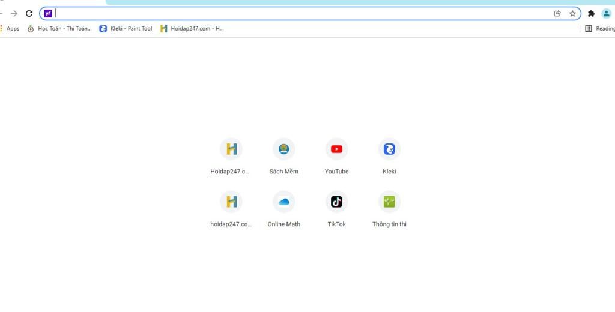Open the Reading list button
This screenshot has width=615, height=312.
(x=600, y=29)
